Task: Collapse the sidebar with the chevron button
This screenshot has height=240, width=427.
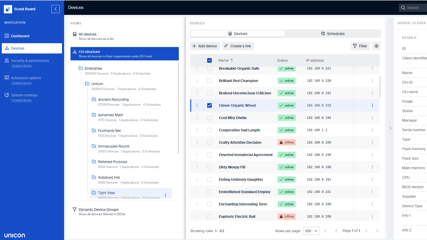Action: (x=56, y=9)
